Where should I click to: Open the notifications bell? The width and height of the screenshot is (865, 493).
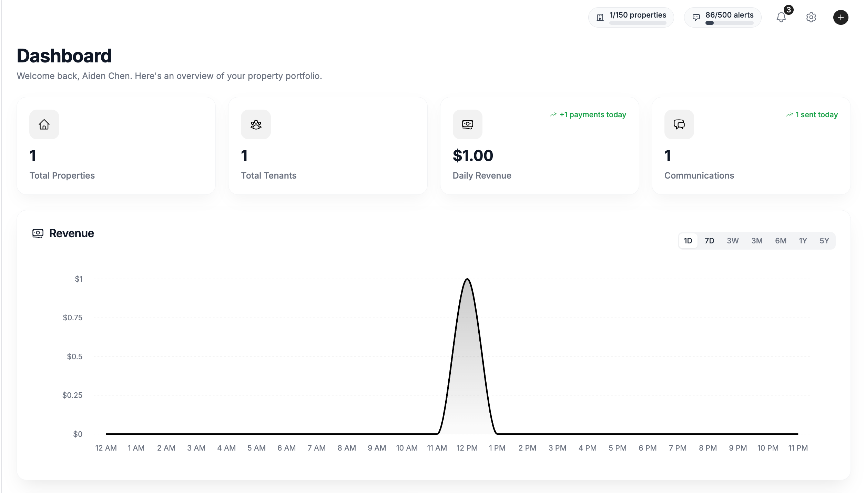pos(781,17)
